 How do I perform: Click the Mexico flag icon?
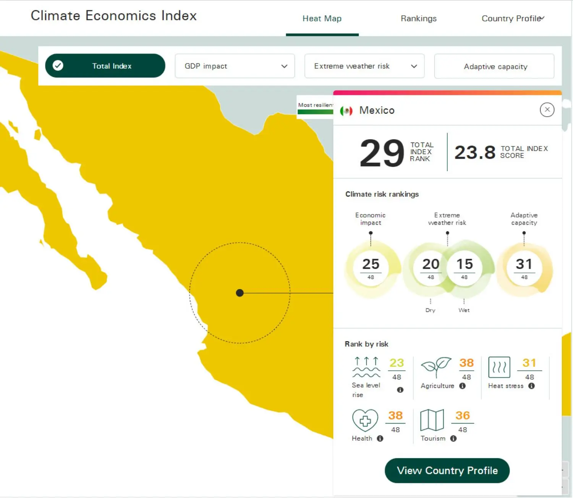click(x=346, y=111)
